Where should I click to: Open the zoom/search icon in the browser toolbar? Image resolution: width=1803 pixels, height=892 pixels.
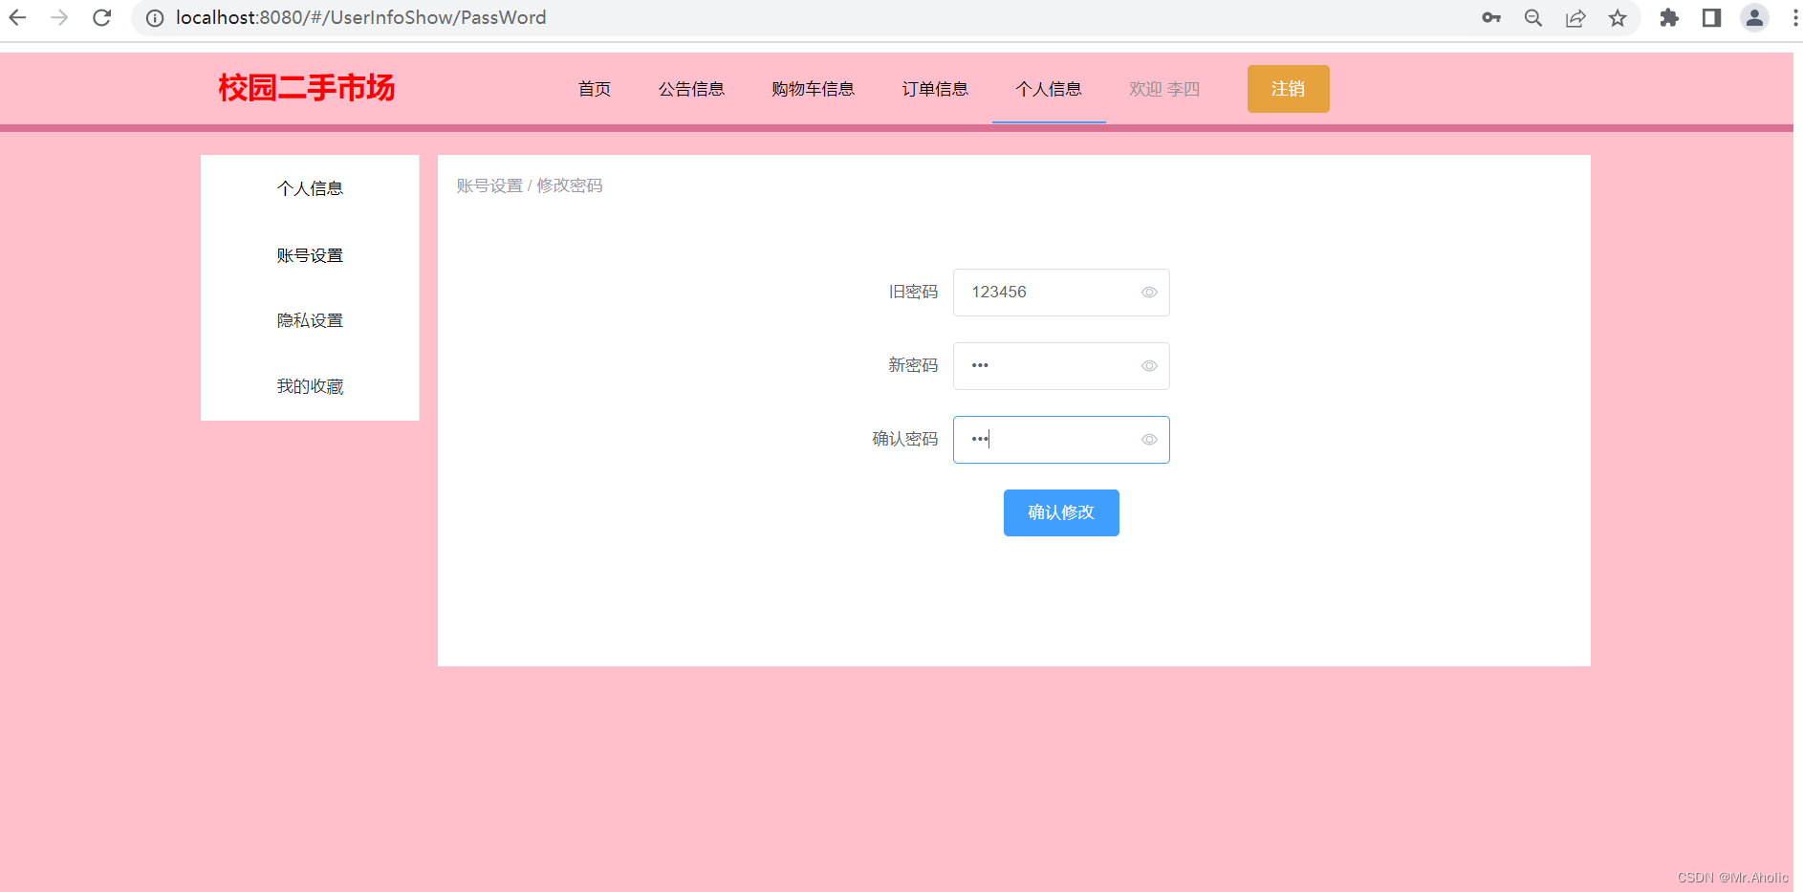coord(1532,17)
